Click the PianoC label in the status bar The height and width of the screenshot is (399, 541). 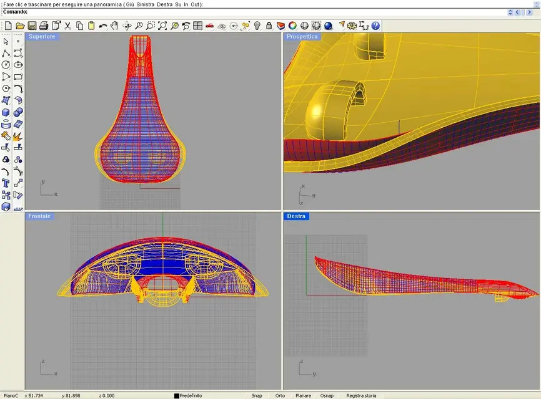11,395
